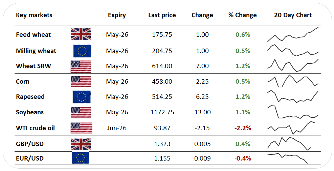This screenshot has height=171, width=334.
Task: Click the EU flag beside Milling wheat
Action: coord(82,51)
